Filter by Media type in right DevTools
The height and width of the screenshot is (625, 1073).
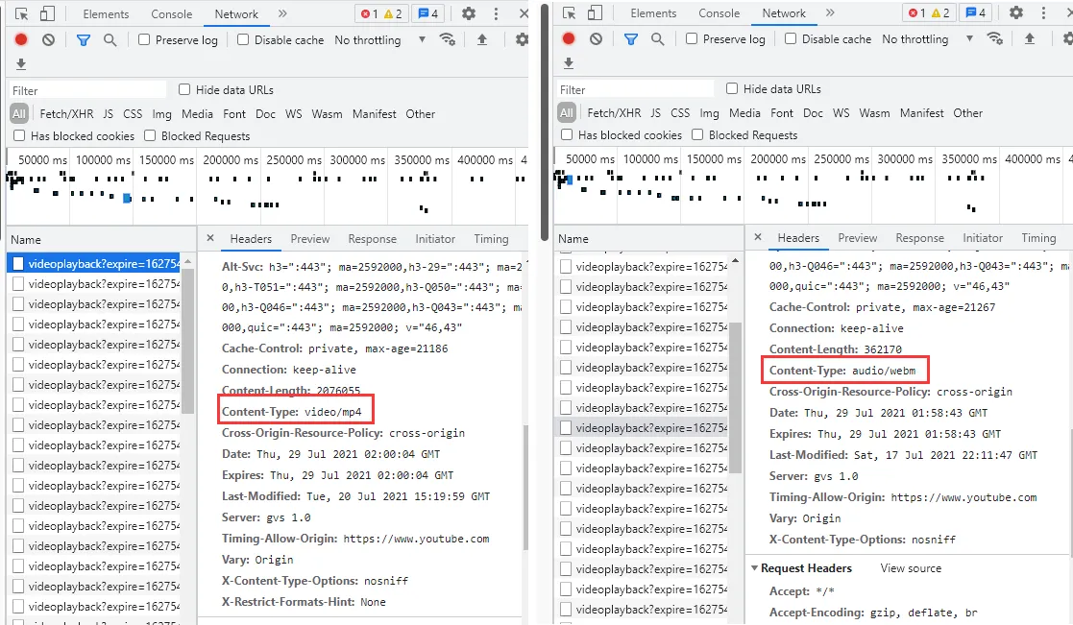coord(744,113)
